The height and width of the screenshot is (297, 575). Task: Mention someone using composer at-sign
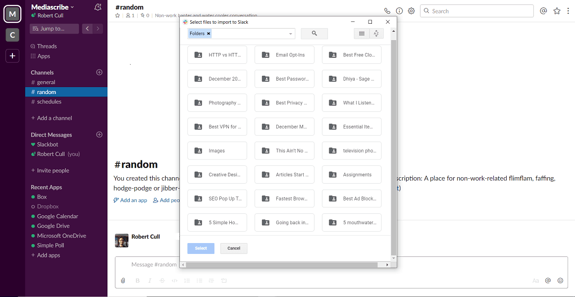(x=548, y=281)
